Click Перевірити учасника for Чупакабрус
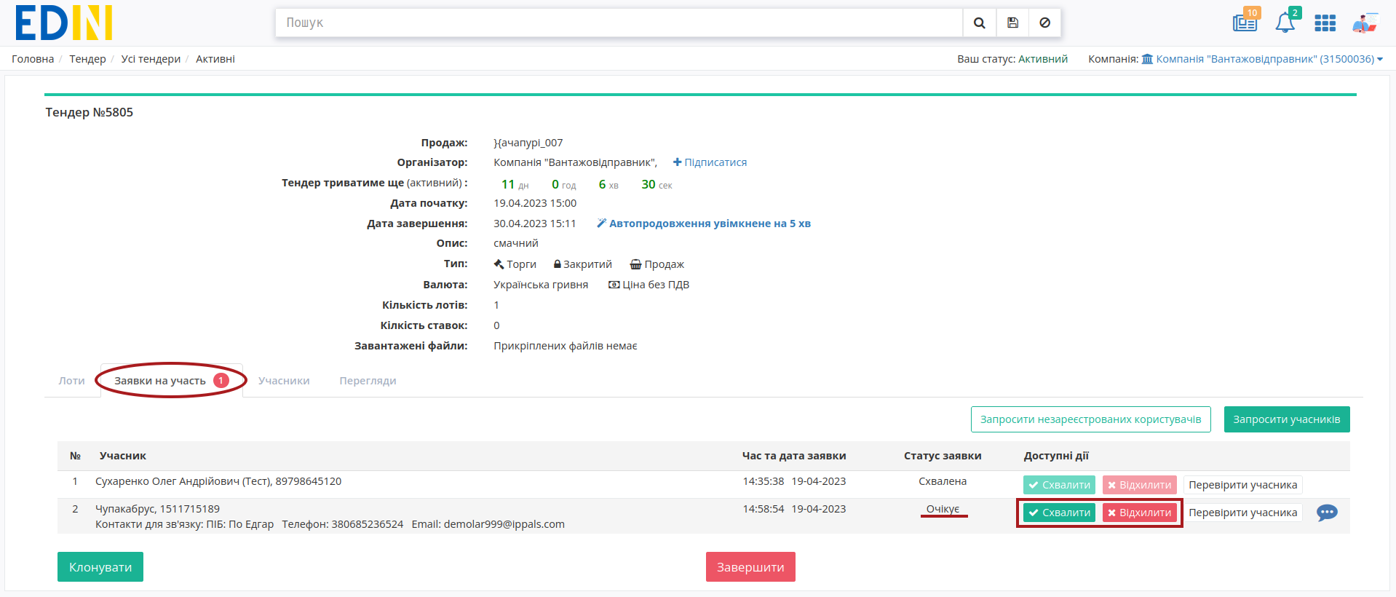The image size is (1396, 597). pos(1242,513)
